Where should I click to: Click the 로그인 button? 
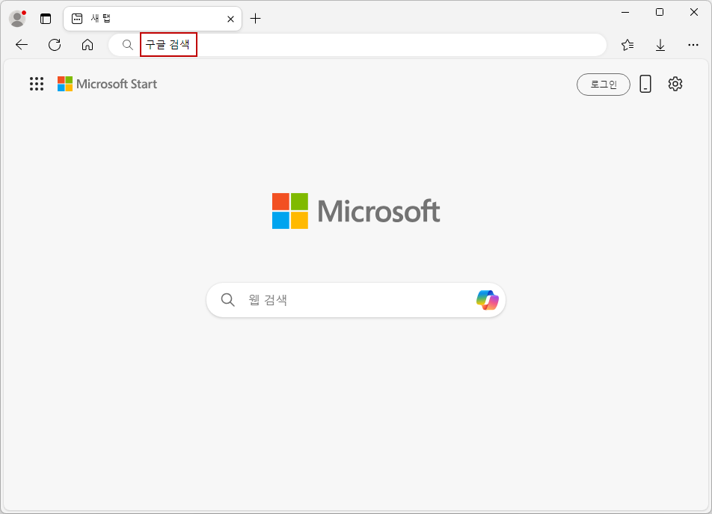[603, 85]
